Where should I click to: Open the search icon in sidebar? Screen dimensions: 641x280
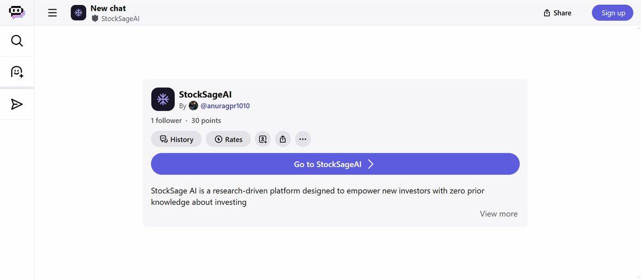(17, 41)
